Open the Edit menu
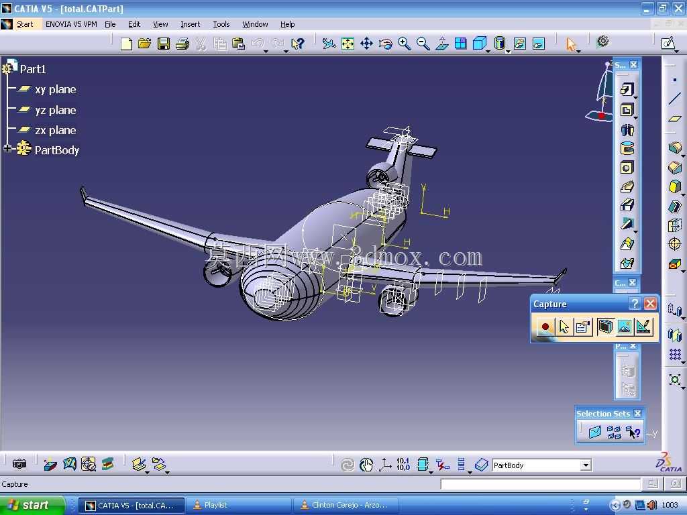 pos(134,24)
